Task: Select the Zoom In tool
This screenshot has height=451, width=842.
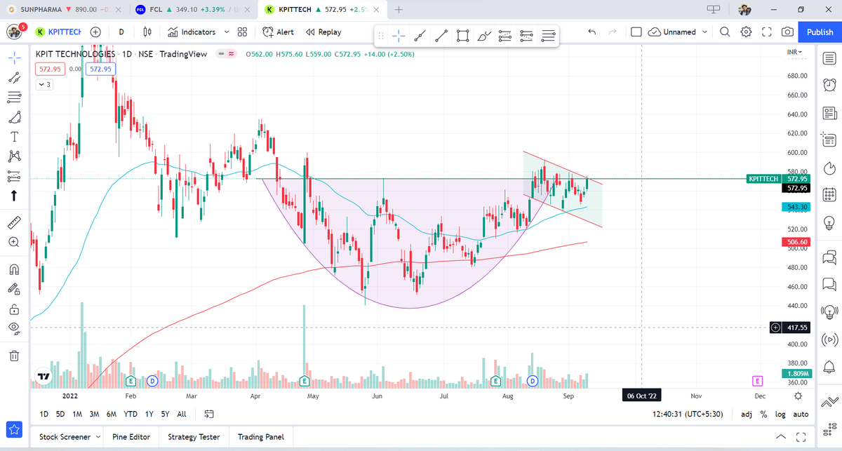Action: (14, 242)
